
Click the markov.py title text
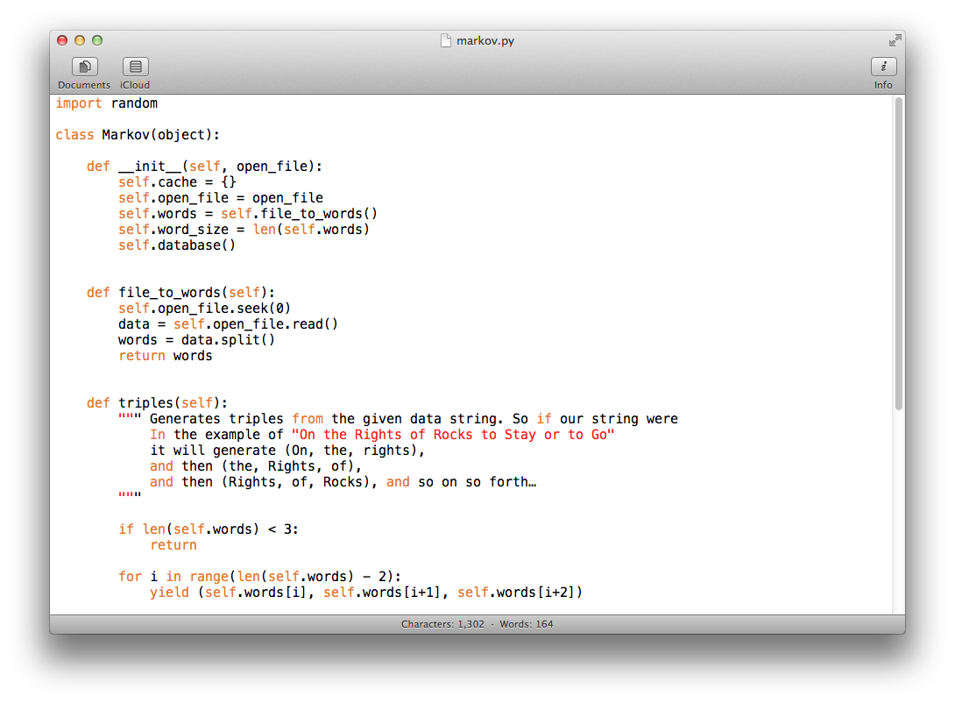tap(485, 41)
